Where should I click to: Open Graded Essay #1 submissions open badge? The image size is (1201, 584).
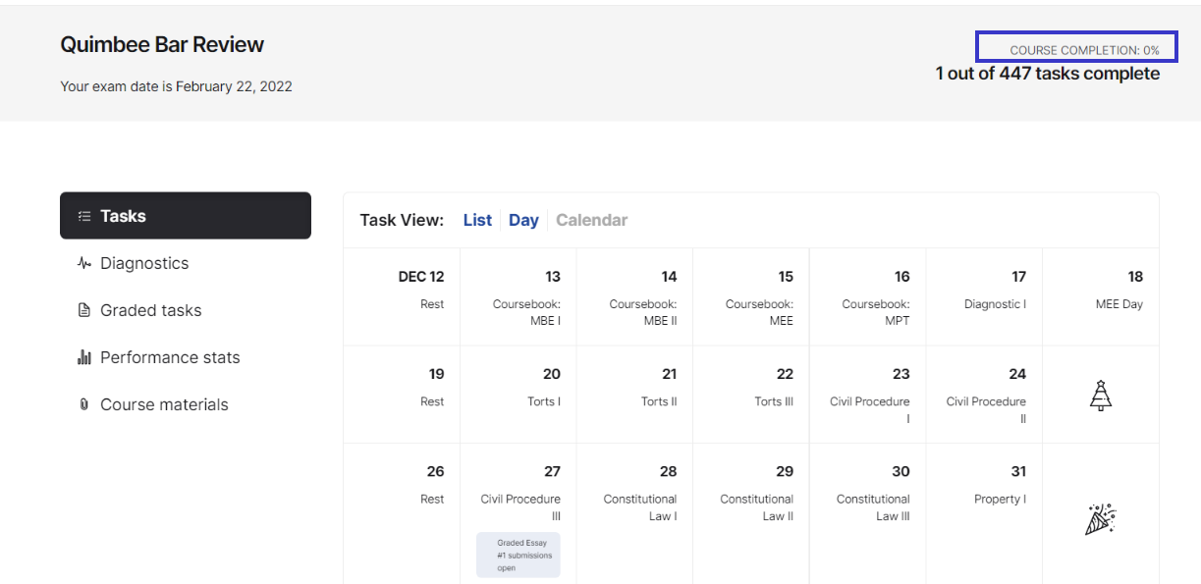tap(519, 555)
